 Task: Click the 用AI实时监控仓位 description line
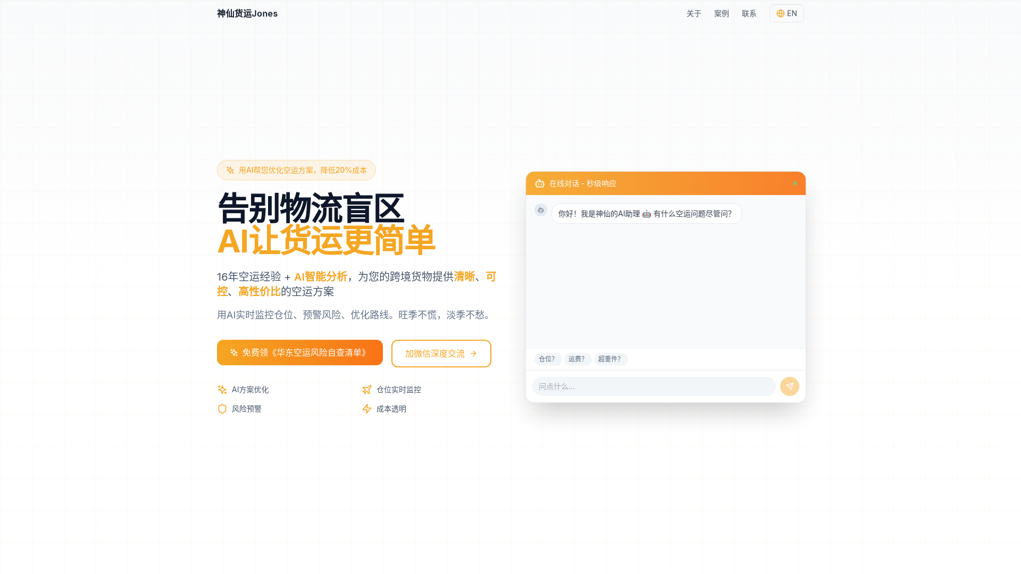click(x=354, y=315)
